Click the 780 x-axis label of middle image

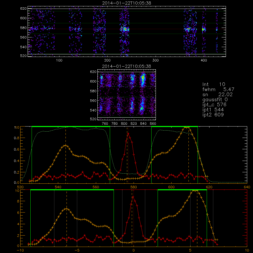click(x=115, y=124)
